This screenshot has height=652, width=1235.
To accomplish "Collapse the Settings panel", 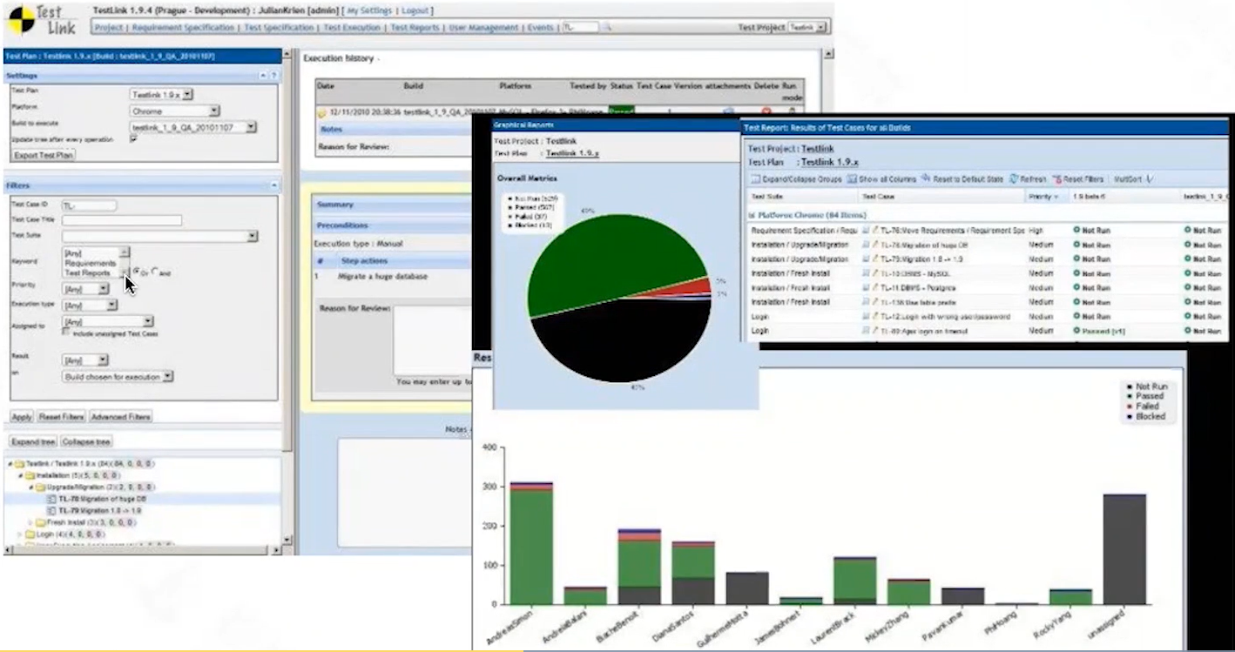I will pos(263,76).
